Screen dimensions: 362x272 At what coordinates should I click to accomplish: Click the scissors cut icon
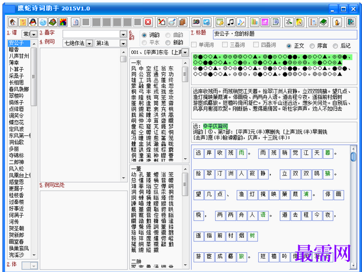click(162, 22)
